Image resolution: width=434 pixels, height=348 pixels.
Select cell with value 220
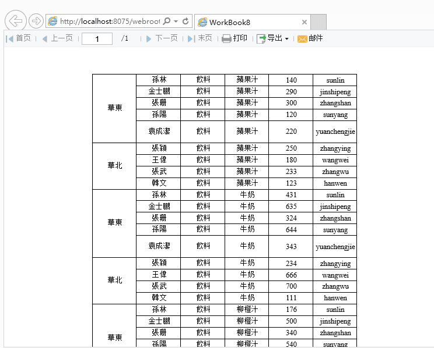[291, 132]
